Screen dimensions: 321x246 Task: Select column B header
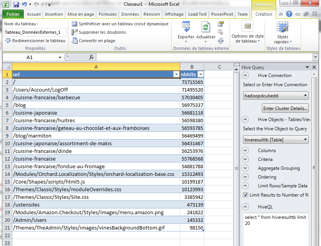pyautogui.click(x=192, y=67)
